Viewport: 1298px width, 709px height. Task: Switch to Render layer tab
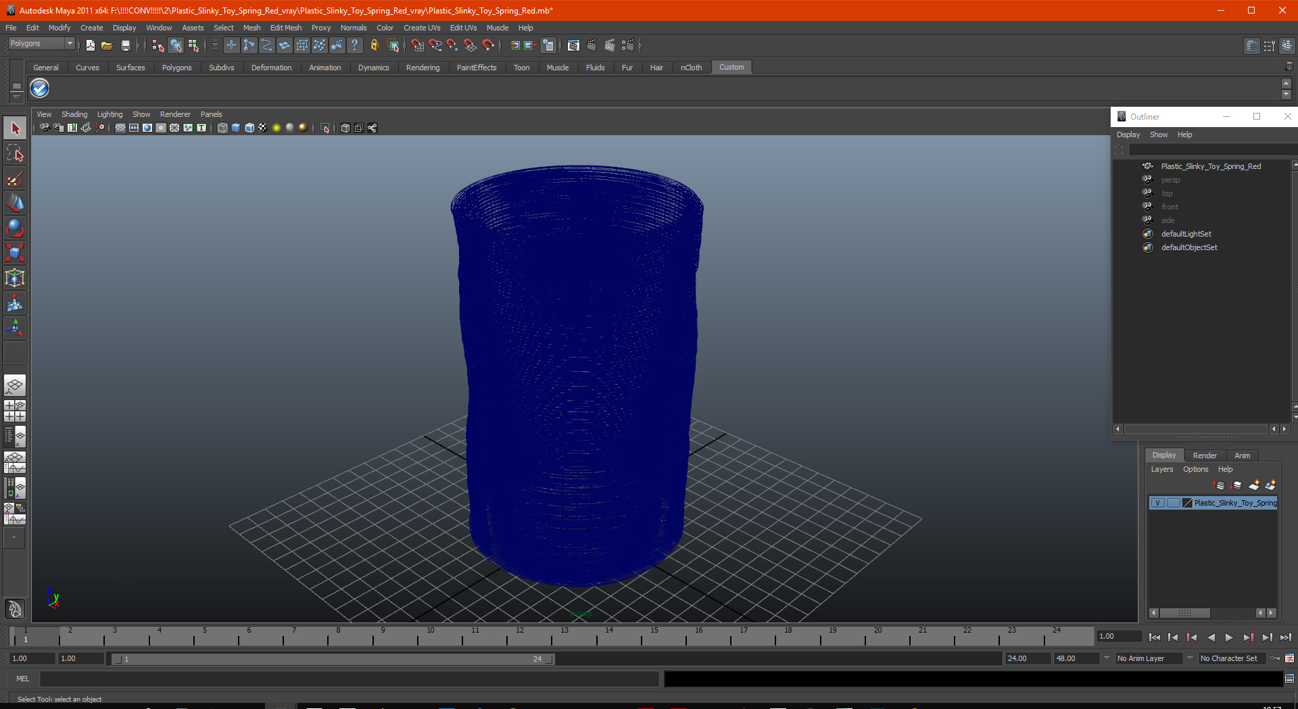1205,456
